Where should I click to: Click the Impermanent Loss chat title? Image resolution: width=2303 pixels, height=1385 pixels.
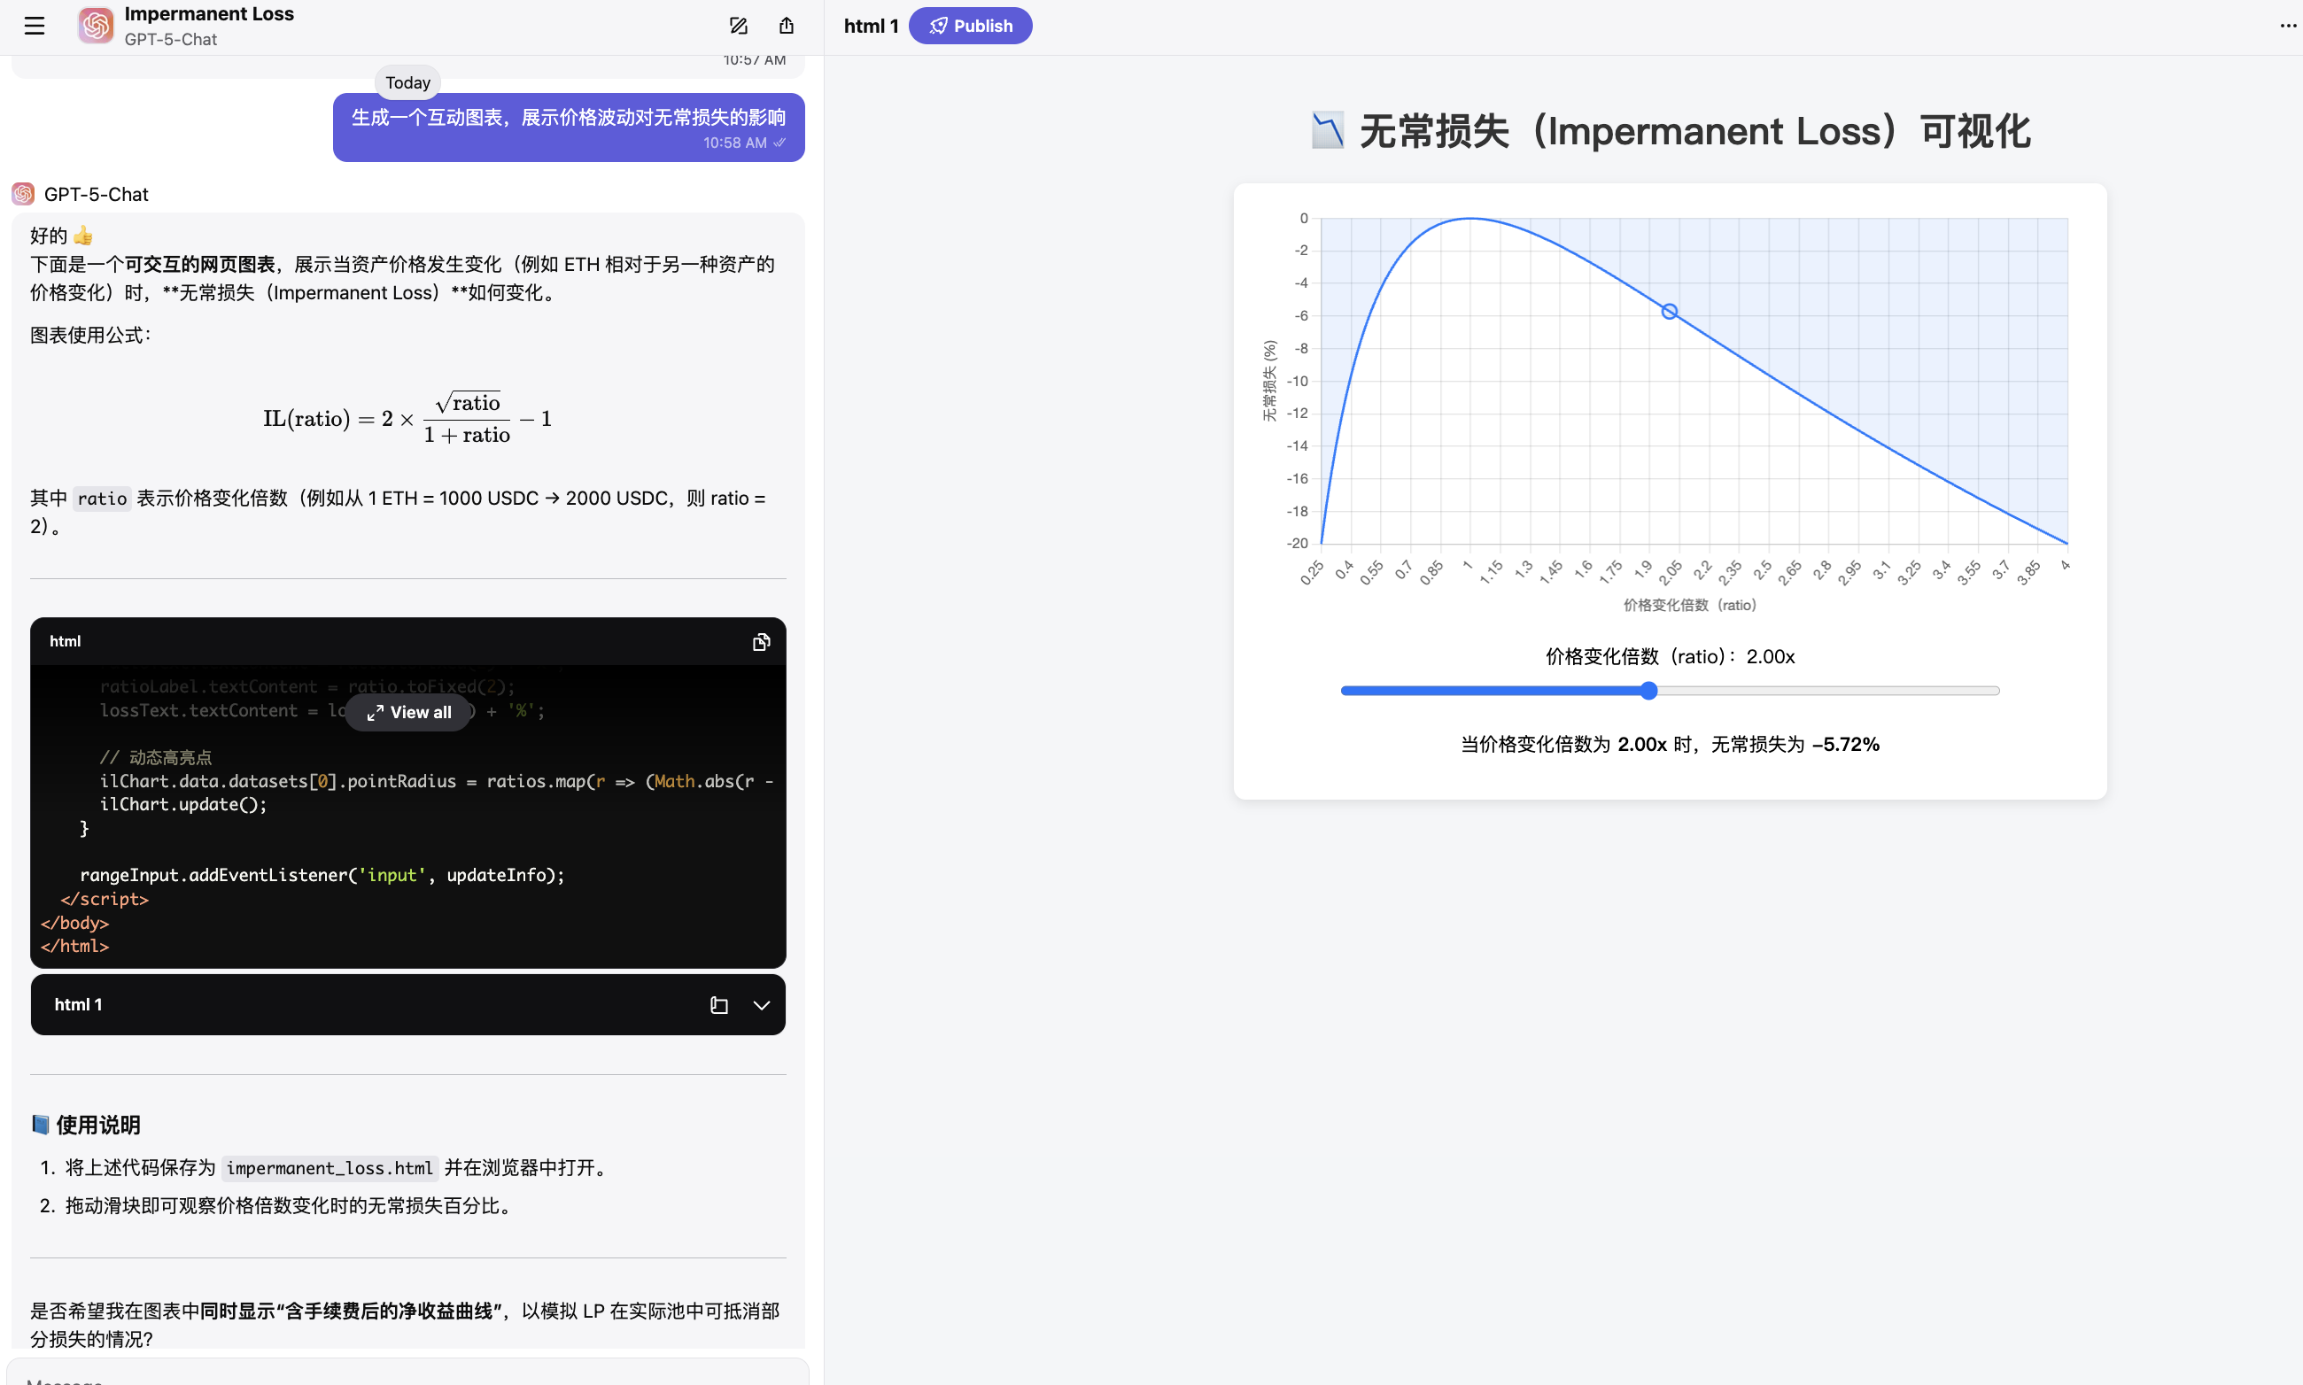click(209, 14)
